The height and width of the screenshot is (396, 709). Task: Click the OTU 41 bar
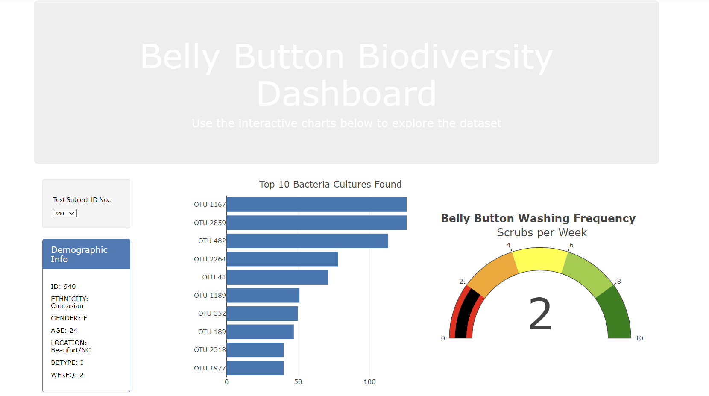(x=277, y=277)
